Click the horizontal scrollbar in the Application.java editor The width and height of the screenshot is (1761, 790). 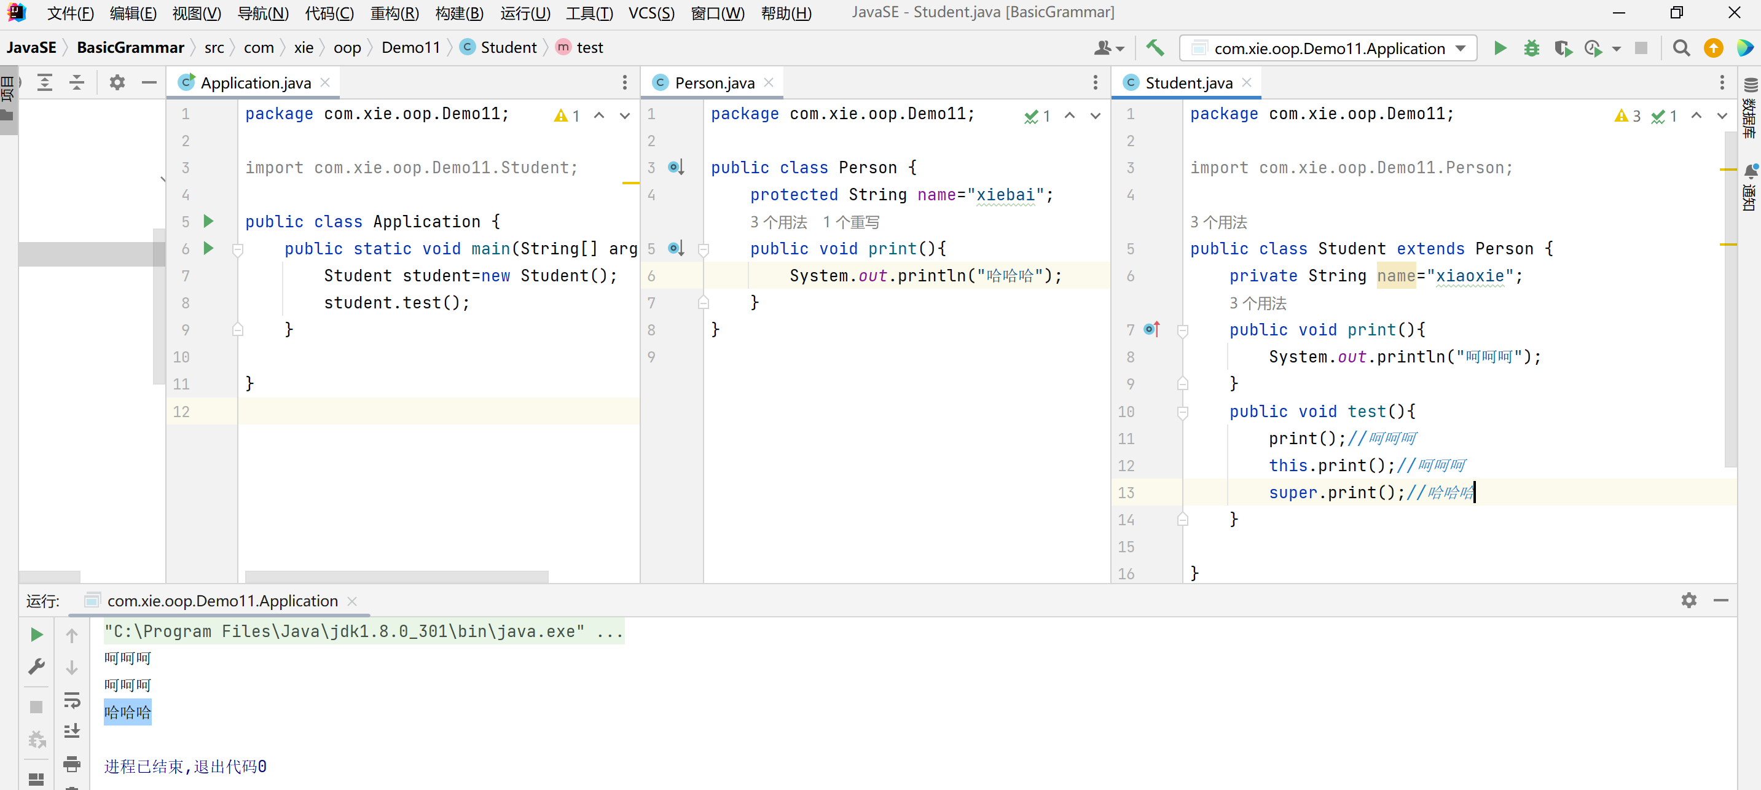click(396, 576)
